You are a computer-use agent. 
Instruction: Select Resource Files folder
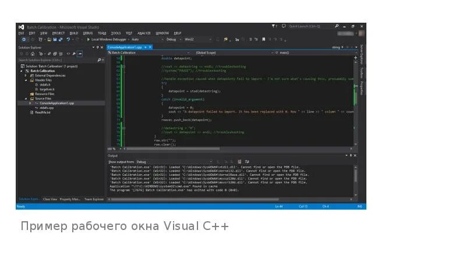(x=44, y=94)
